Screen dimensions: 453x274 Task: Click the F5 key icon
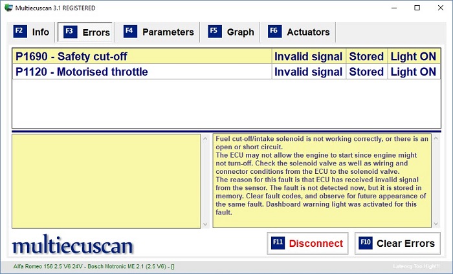(215, 32)
